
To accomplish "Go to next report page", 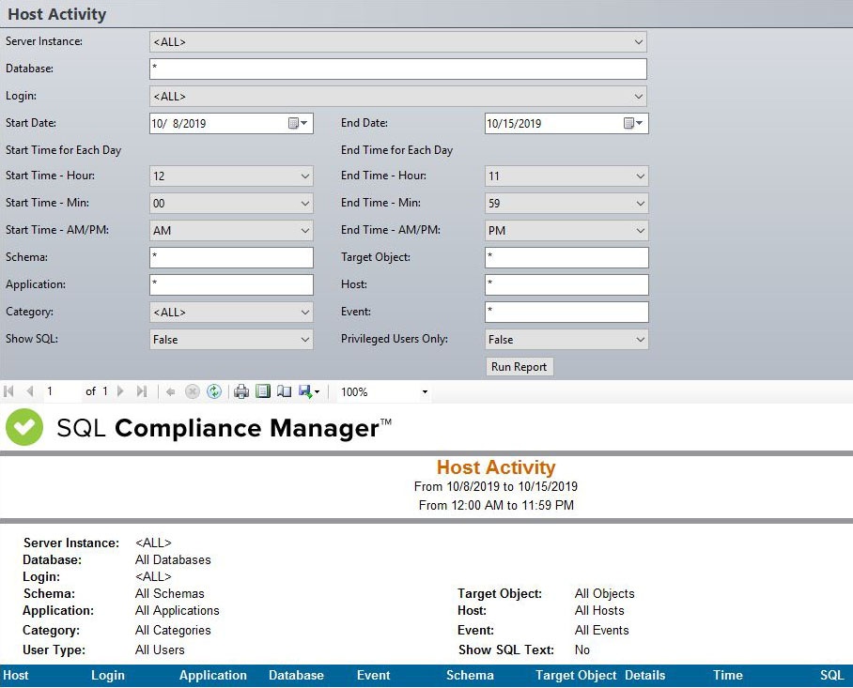I will tap(121, 391).
